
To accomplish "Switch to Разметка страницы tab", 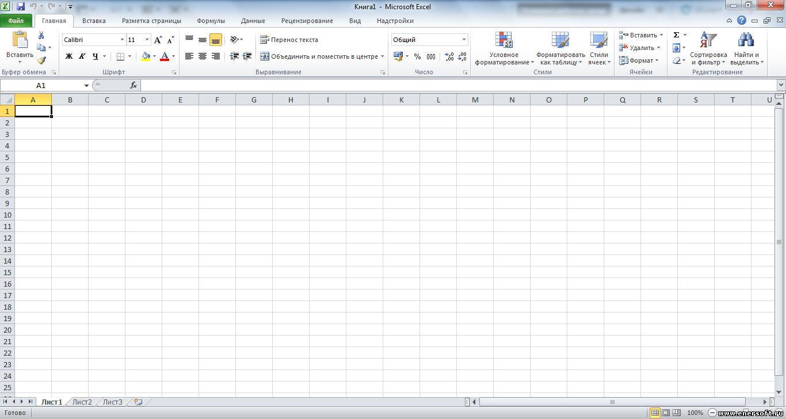I will click(x=151, y=21).
